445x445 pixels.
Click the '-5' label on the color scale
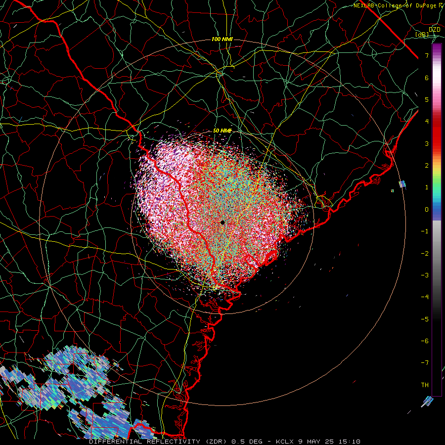click(x=425, y=319)
